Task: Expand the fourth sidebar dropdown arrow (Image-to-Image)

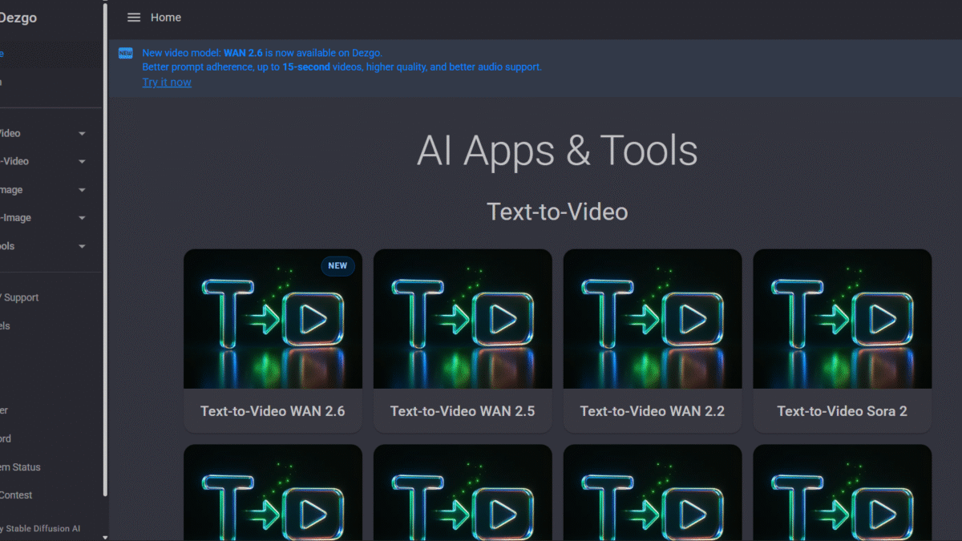Action: point(82,218)
